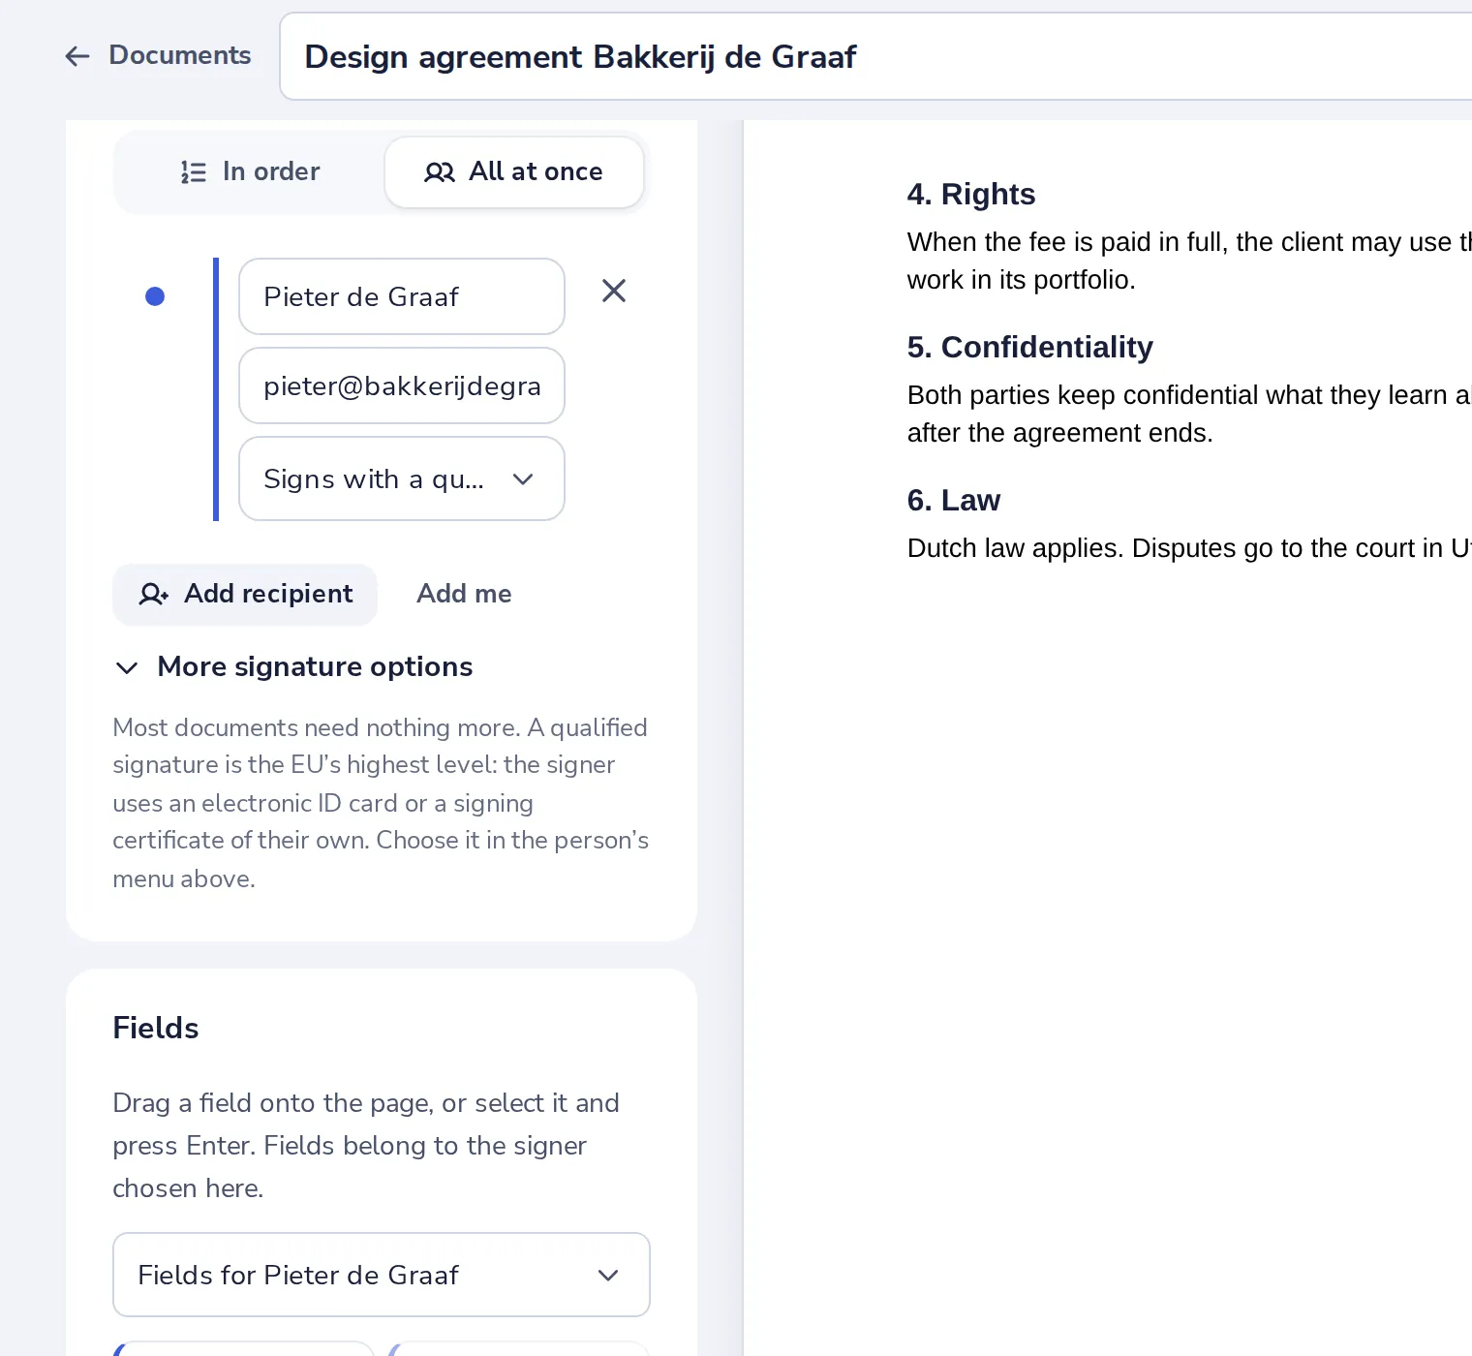Open the Fields for Pieter de Graaf dropdown

click(382, 1275)
